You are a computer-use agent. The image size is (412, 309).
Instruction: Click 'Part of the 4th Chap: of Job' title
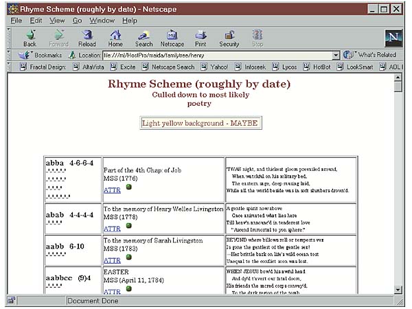tap(142, 170)
